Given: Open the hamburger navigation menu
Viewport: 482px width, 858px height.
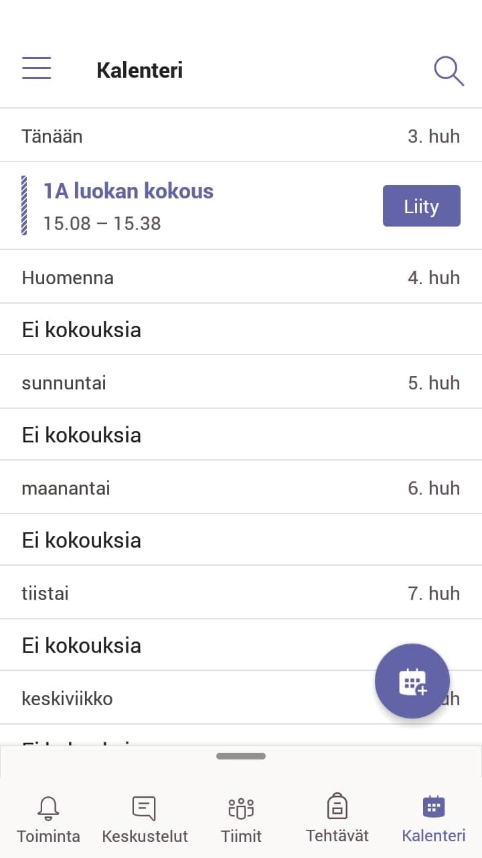Looking at the screenshot, I should click(x=37, y=68).
